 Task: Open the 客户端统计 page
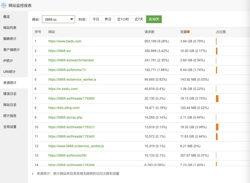click(12, 50)
